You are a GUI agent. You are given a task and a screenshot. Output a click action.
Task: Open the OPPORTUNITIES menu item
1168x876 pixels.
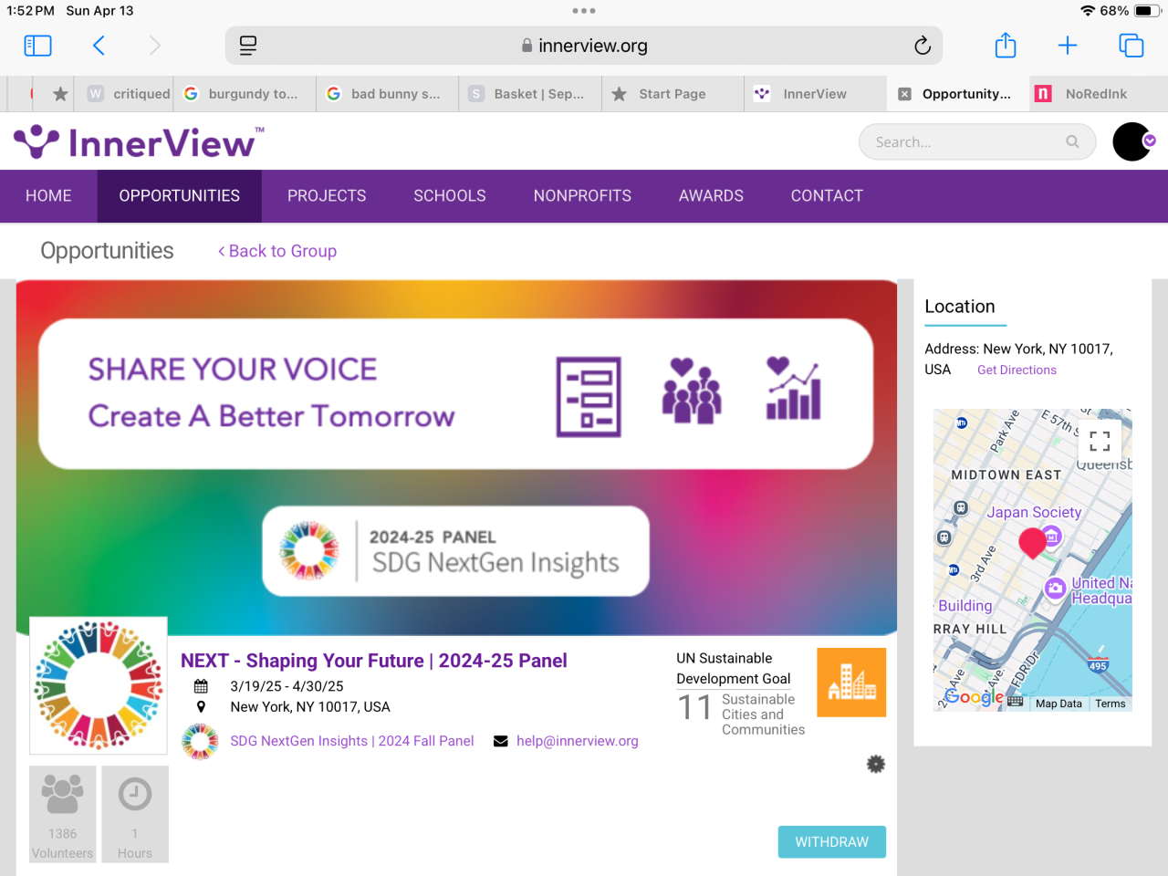coord(180,196)
